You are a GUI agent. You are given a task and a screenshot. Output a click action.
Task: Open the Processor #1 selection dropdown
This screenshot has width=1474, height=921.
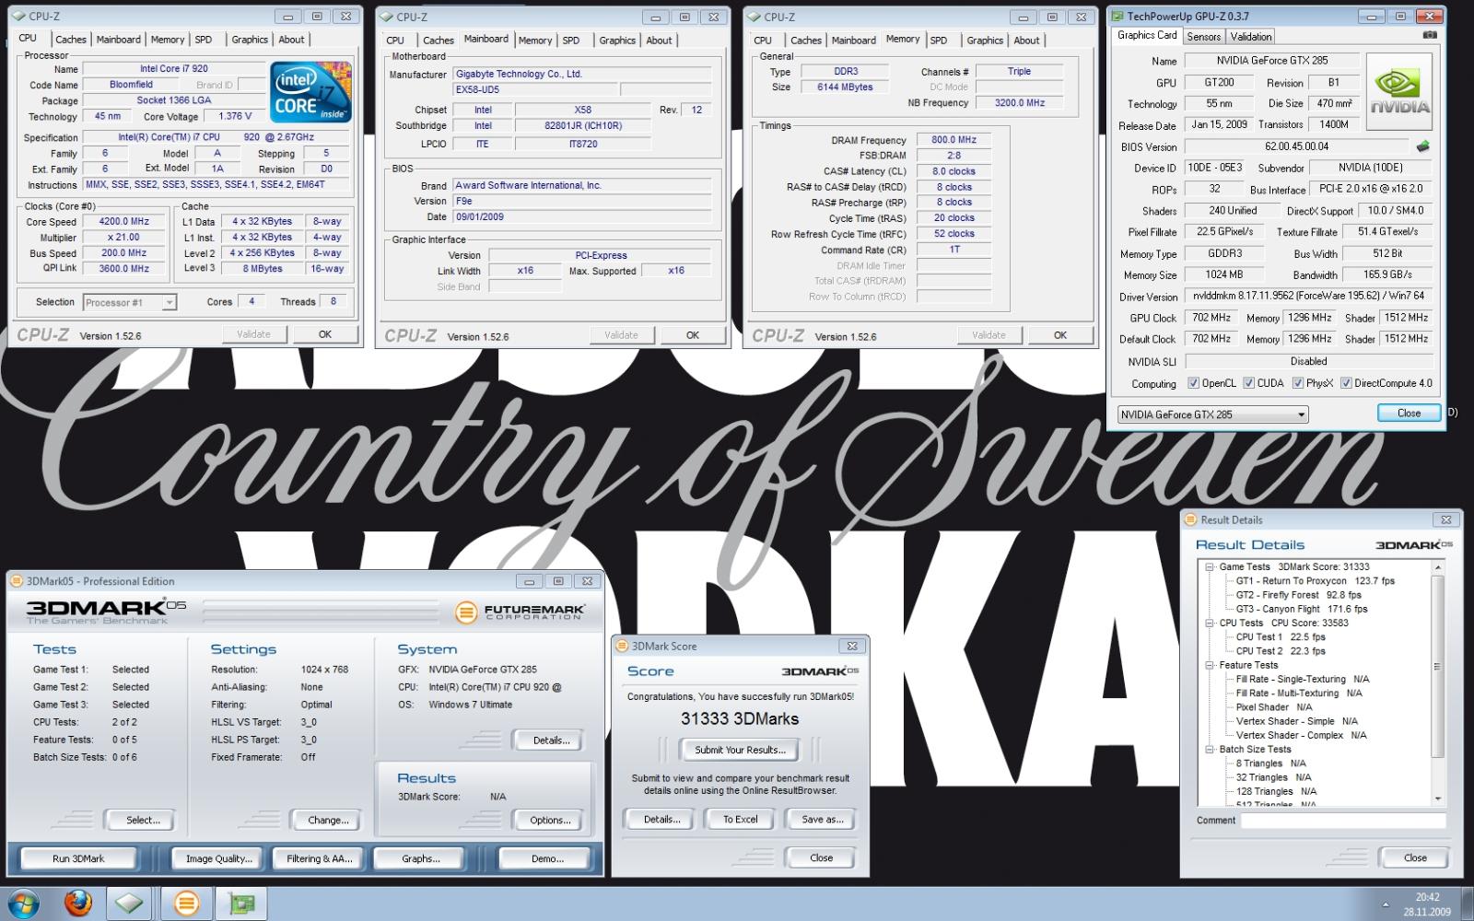pos(129,302)
